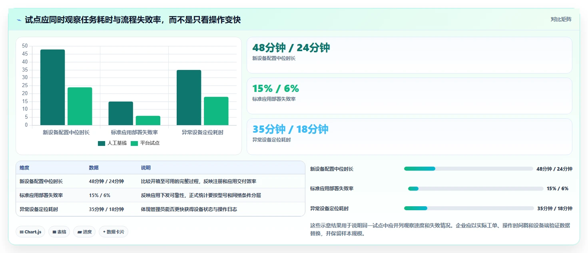Click the 平台试点 bar for 新设备配置中位时长
This screenshot has height=253, width=588.
80,106
